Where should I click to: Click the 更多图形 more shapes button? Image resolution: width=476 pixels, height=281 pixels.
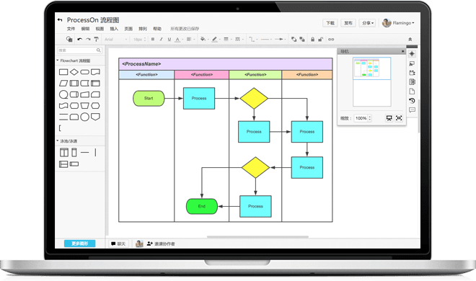point(79,244)
